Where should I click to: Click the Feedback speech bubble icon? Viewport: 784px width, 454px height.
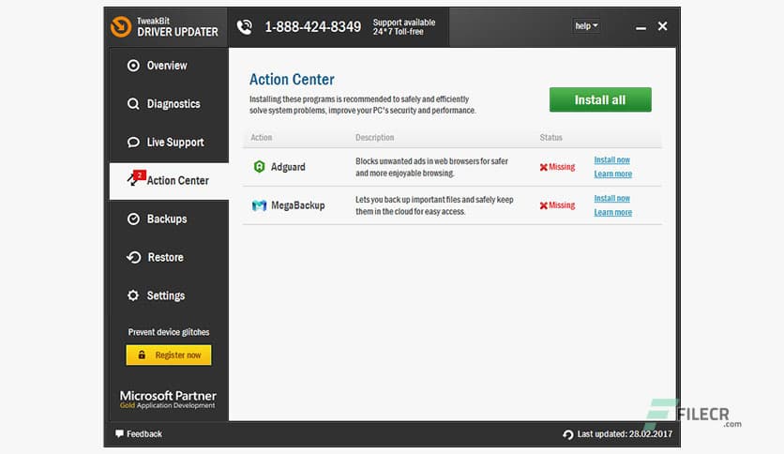119,433
